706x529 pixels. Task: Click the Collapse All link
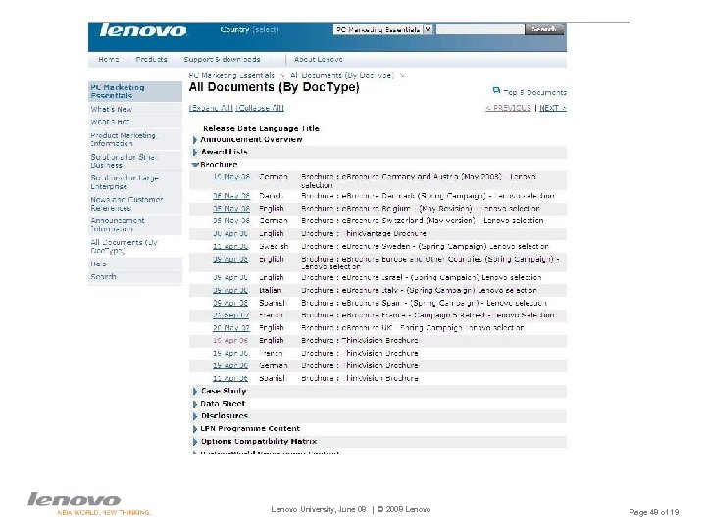[x=260, y=108]
